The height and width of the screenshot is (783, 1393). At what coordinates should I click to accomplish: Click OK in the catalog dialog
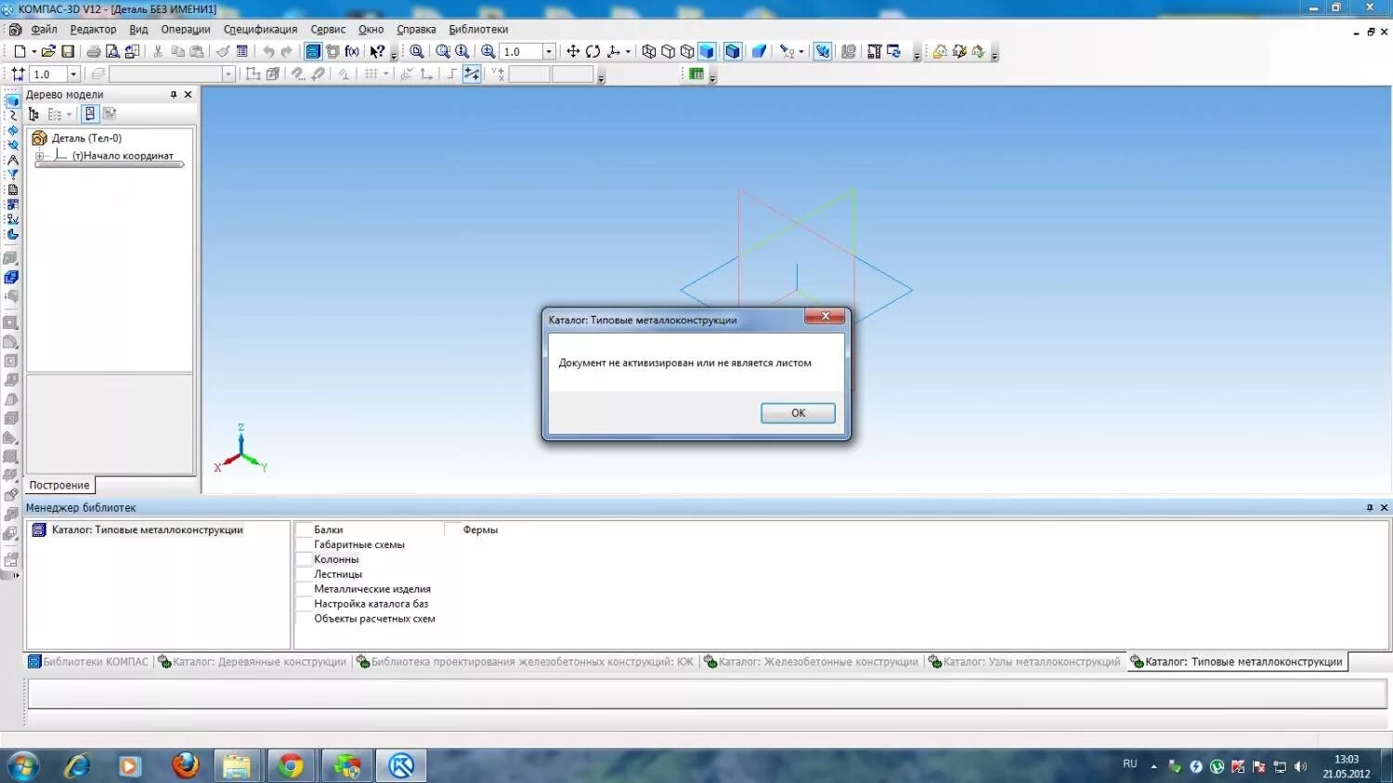point(798,413)
